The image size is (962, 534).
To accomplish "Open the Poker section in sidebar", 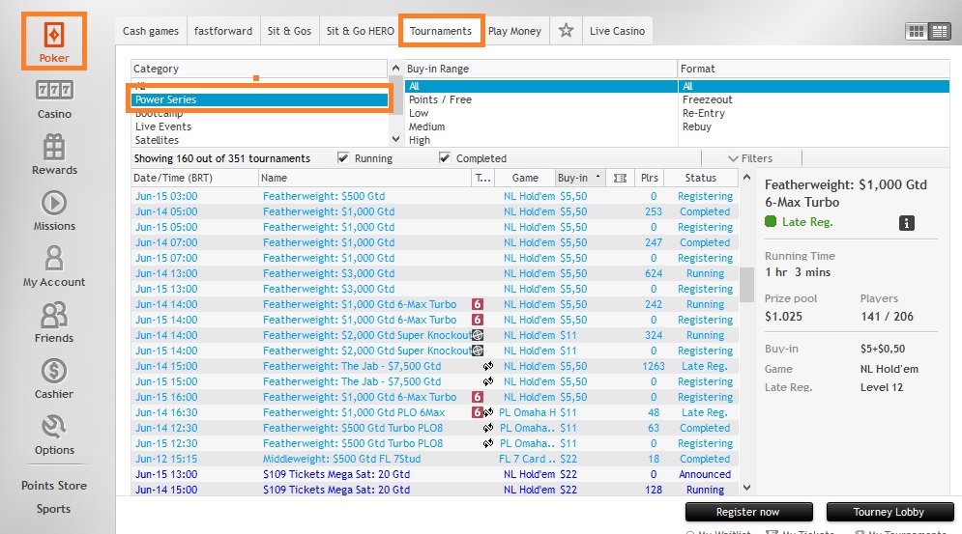I will (x=54, y=42).
